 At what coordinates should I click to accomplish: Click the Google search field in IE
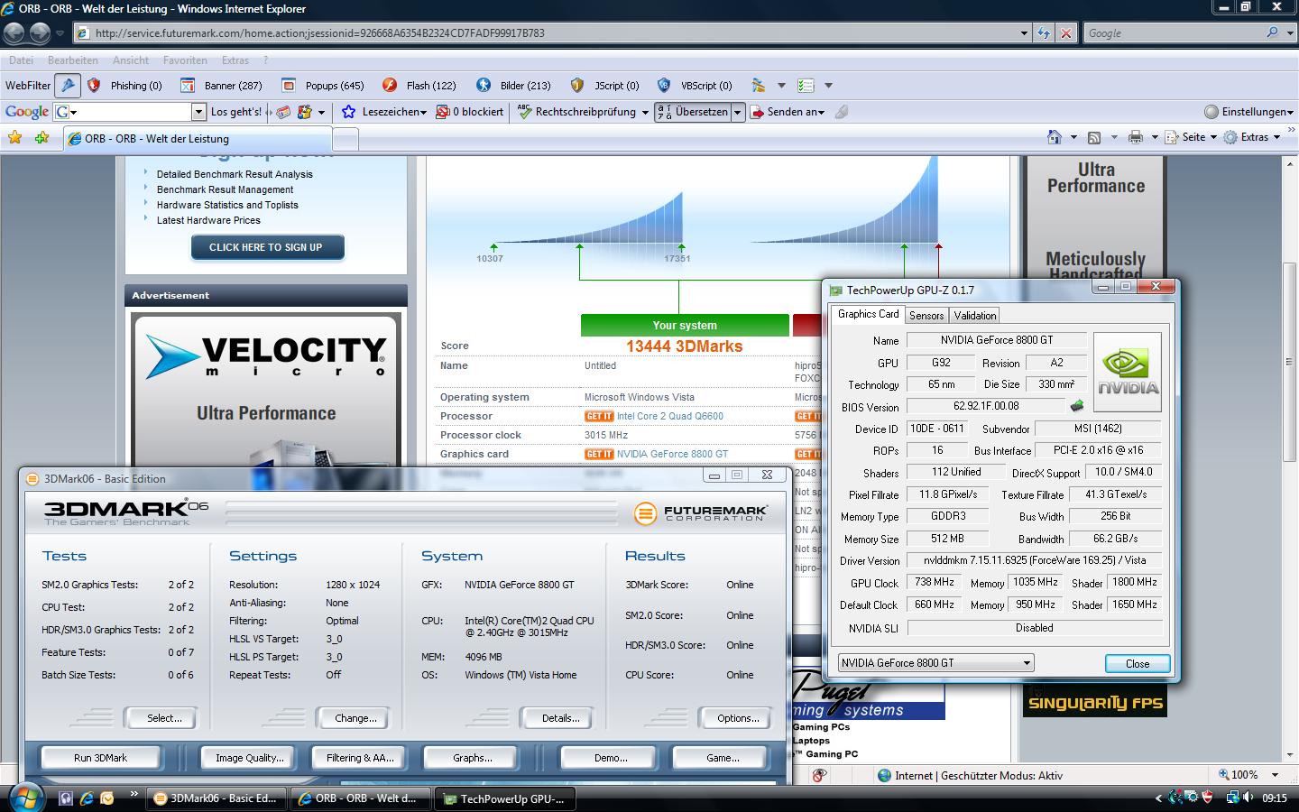[1173, 33]
